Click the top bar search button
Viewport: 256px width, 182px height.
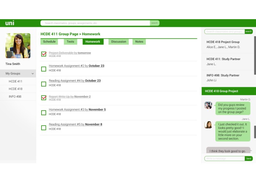point(154,23)
